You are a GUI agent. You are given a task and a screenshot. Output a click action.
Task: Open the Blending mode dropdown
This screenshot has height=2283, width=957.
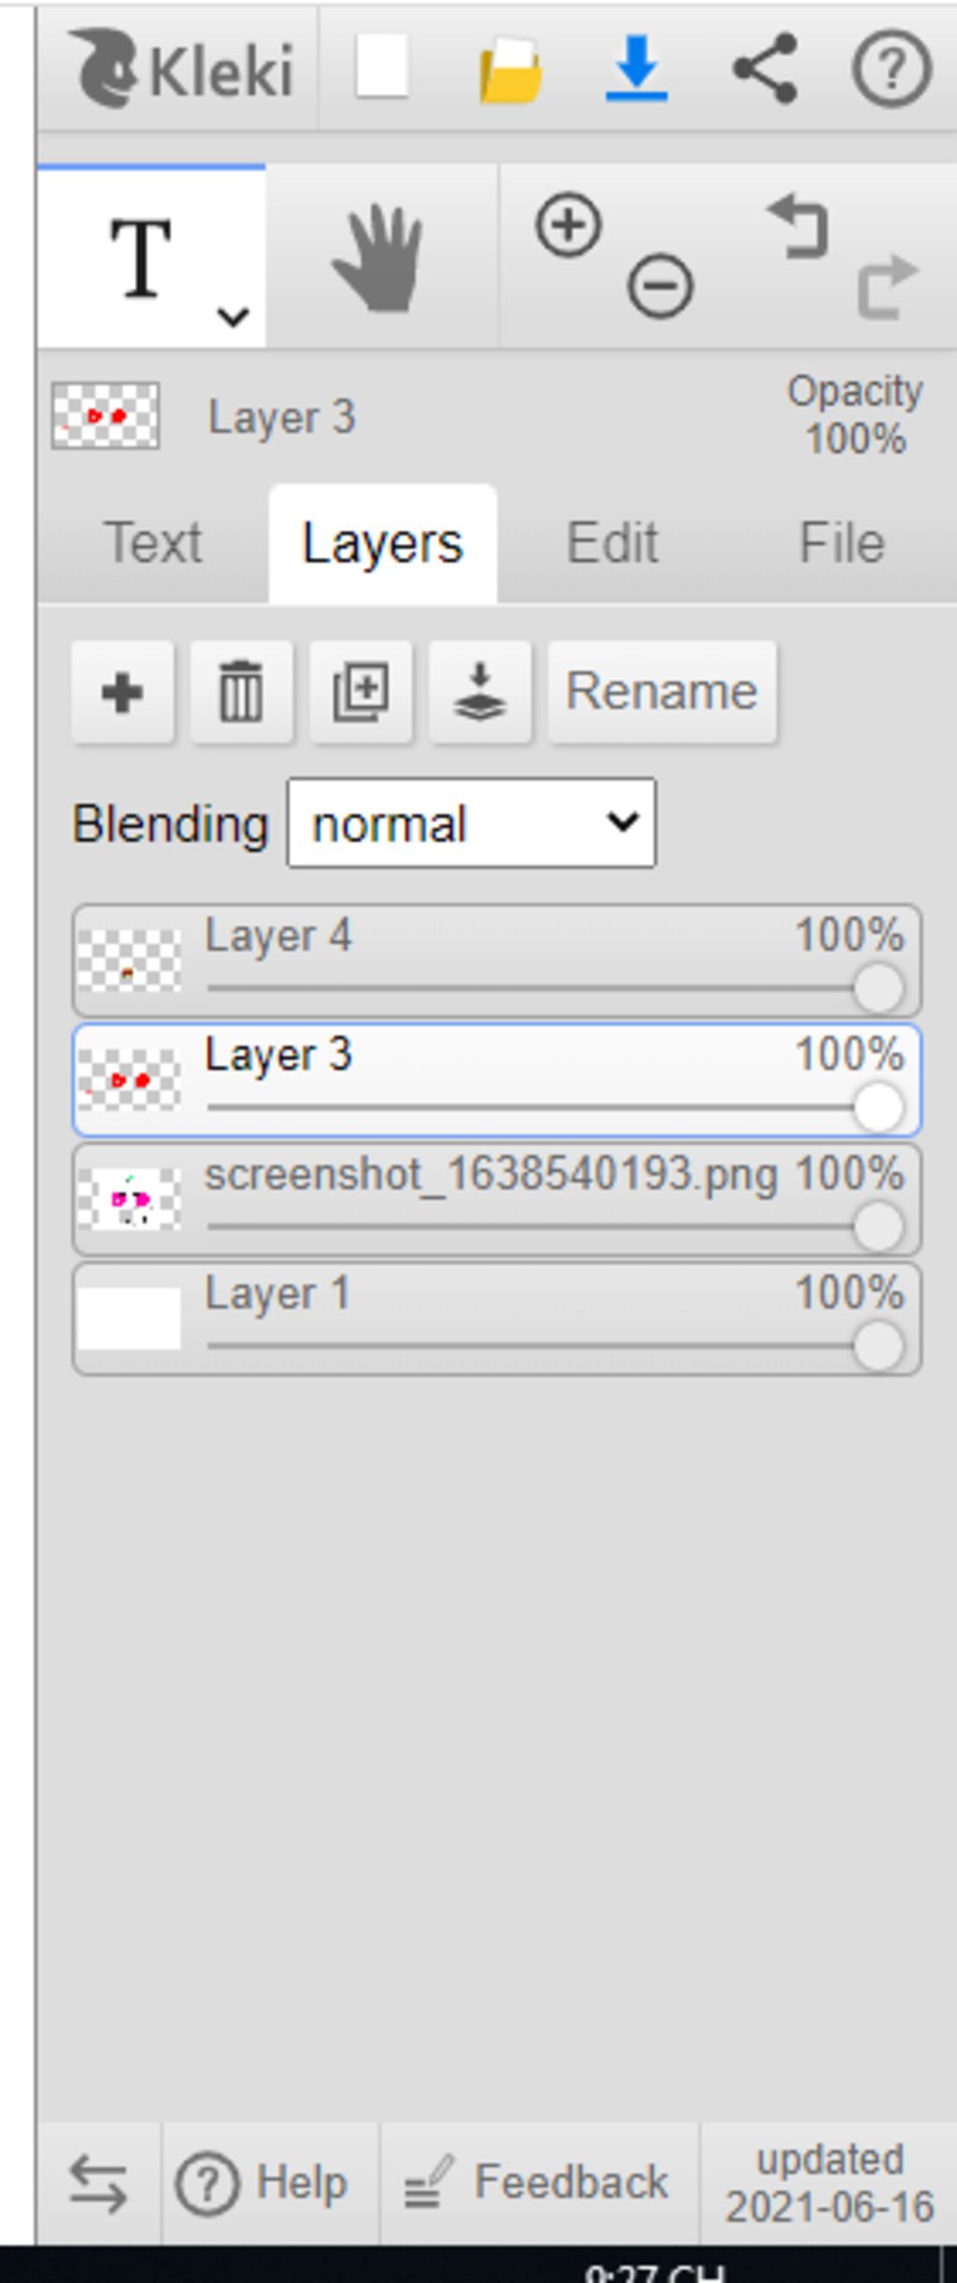(471, 824)
